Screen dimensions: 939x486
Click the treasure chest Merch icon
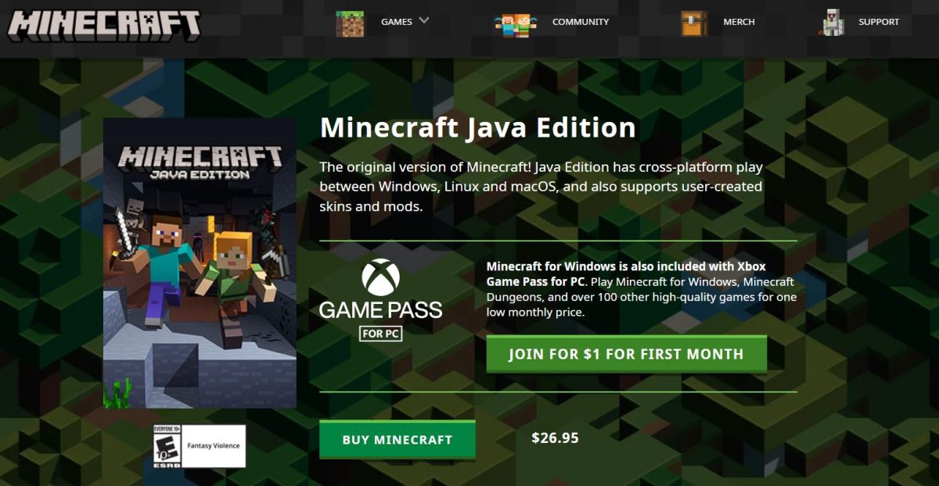coord(694,23)
